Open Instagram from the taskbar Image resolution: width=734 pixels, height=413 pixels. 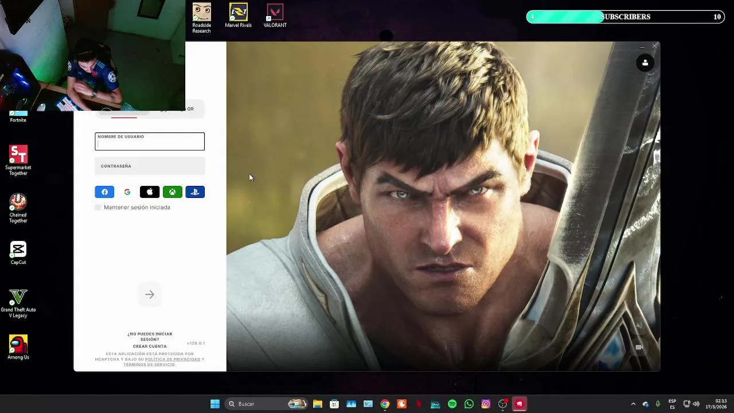[486, 404]
